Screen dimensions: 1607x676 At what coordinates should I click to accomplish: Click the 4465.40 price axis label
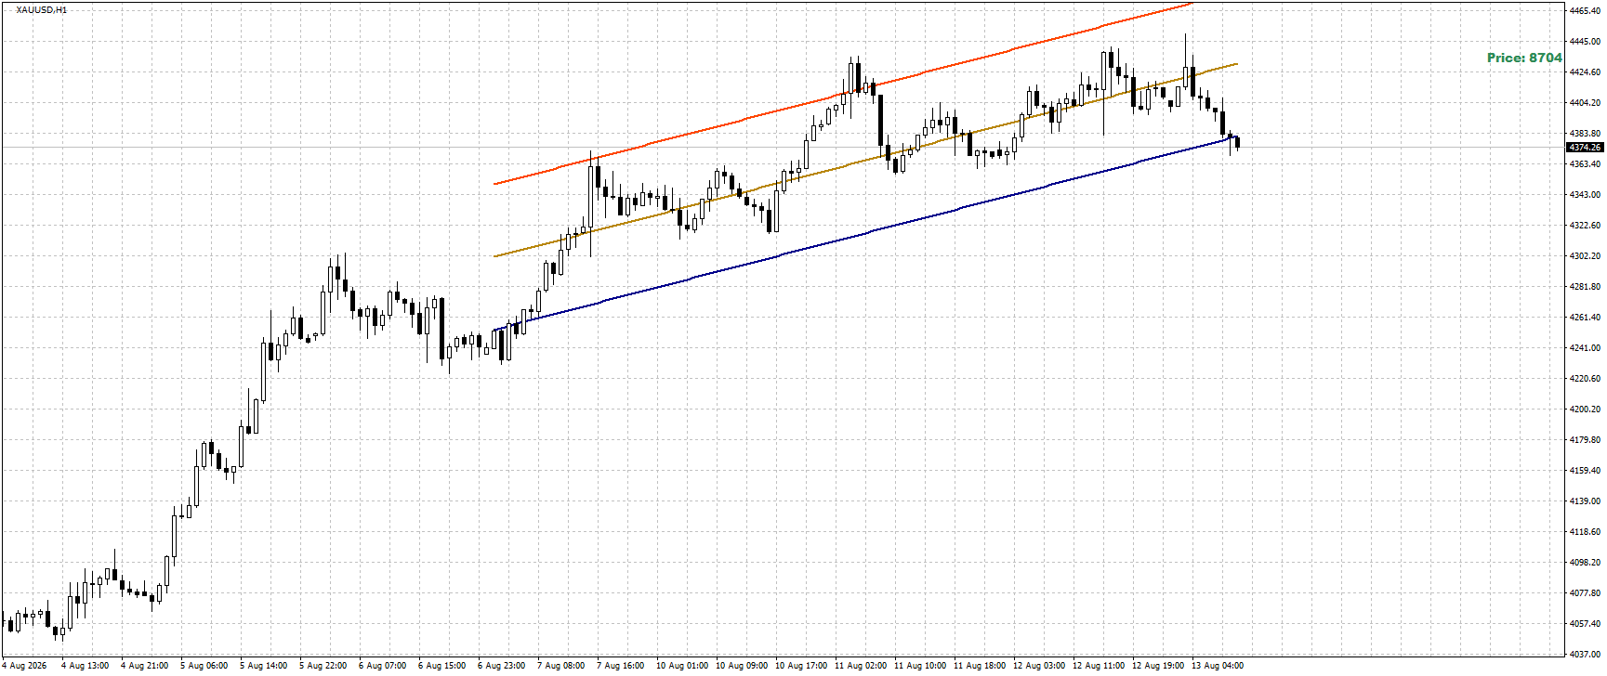point(1585,10)
